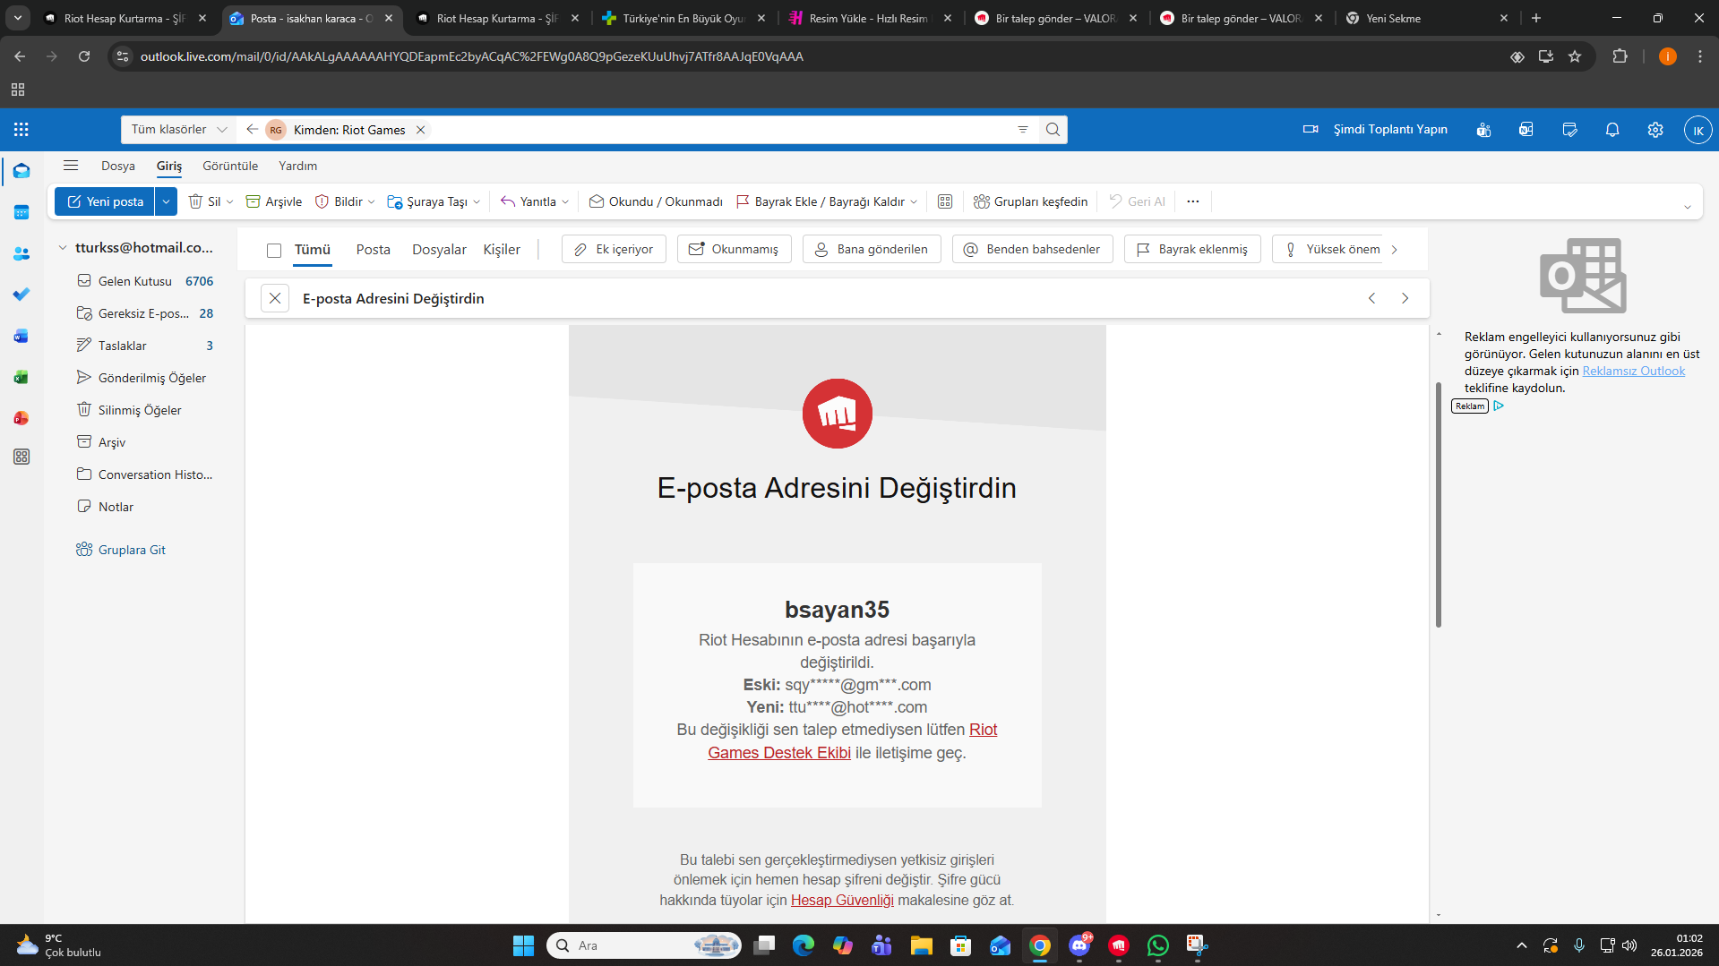Open the 'Şuraya Taşı' dropdown
The width and height of the screenshot is (1719, 966).
coord(434,201)
